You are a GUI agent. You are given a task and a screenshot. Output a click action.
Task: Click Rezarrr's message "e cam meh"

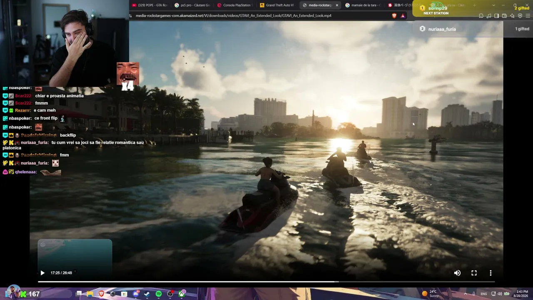tap(45, 110)
